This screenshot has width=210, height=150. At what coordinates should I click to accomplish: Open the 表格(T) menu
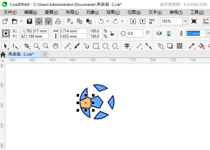[x=176, y=12]
